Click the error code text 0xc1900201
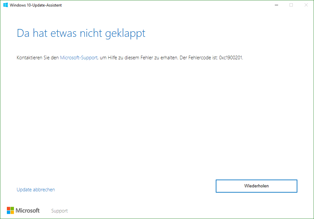Screen dimensions: 314x219 coord(230,58)
